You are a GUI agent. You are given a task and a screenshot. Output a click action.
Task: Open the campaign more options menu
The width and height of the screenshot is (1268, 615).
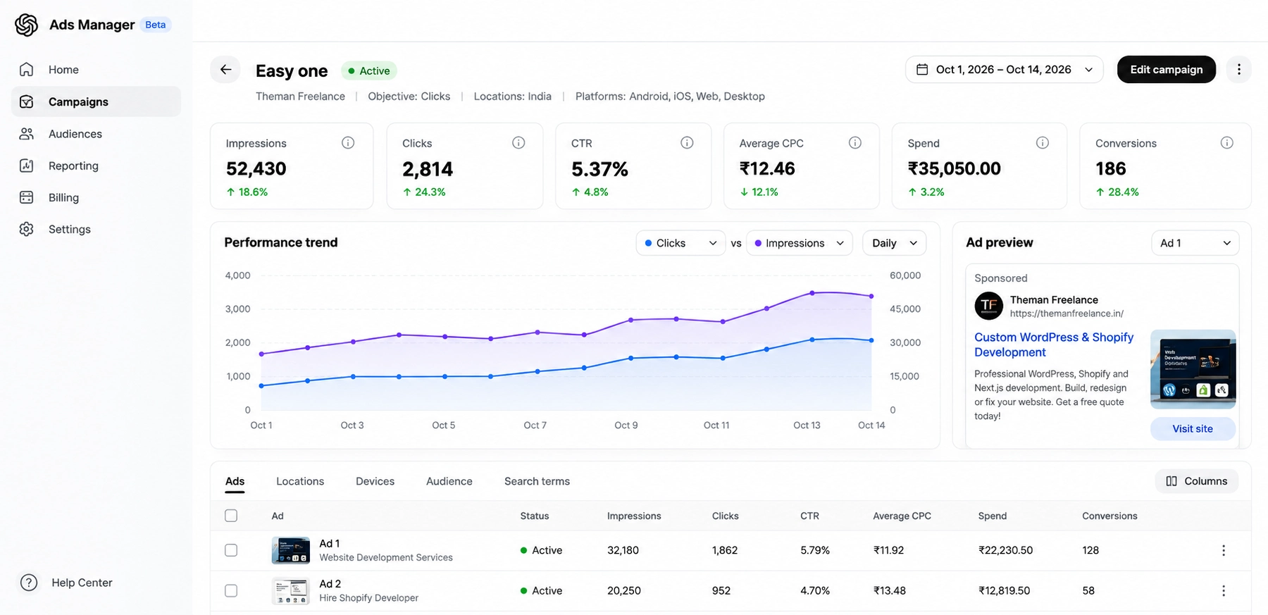click(x=1238, y=70)
